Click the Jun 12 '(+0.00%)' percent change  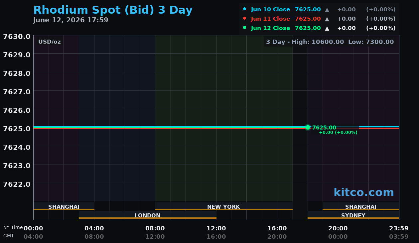381,28
